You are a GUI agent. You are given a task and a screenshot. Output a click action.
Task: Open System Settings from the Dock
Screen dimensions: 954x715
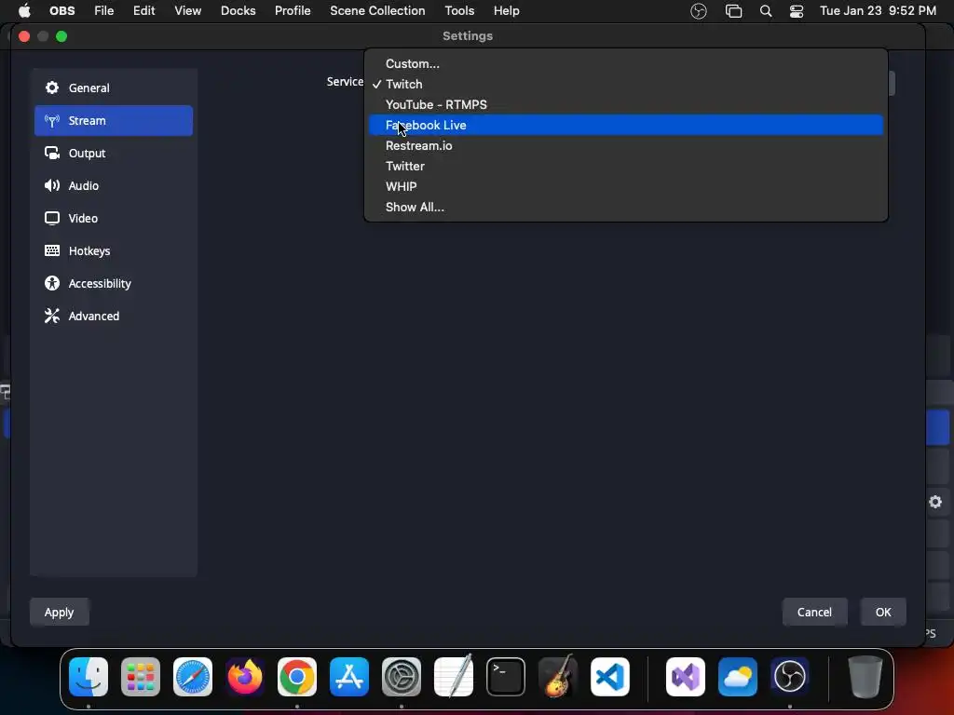402,677
